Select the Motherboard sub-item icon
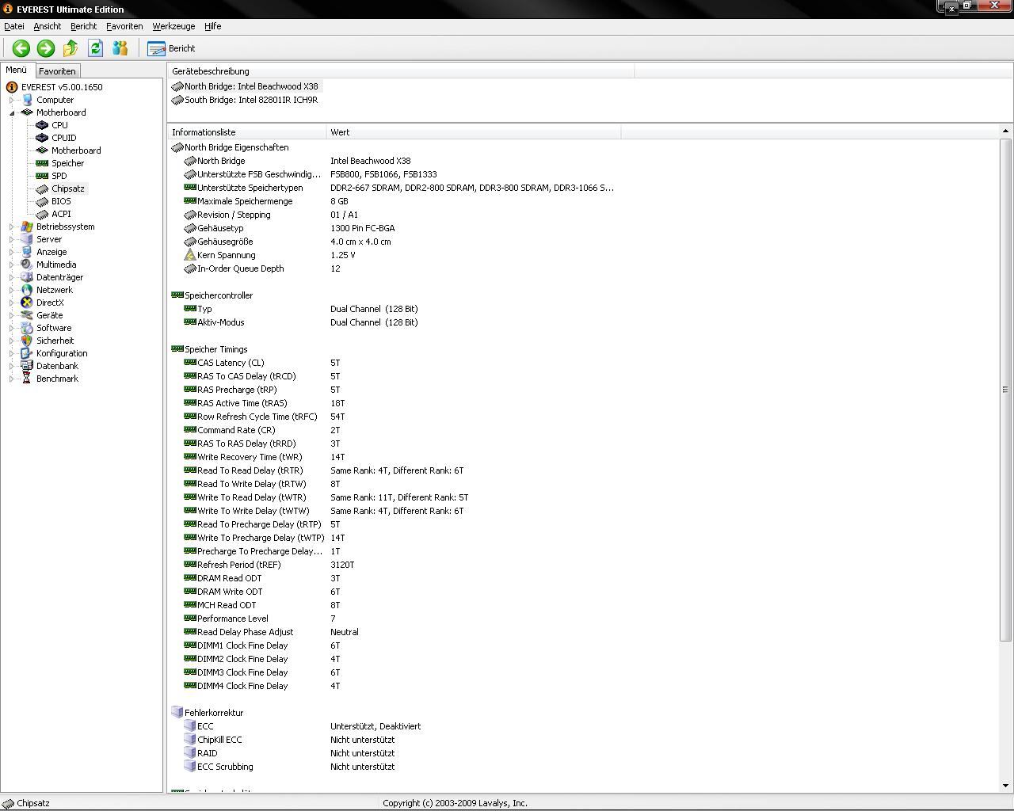 pos(42,150)
